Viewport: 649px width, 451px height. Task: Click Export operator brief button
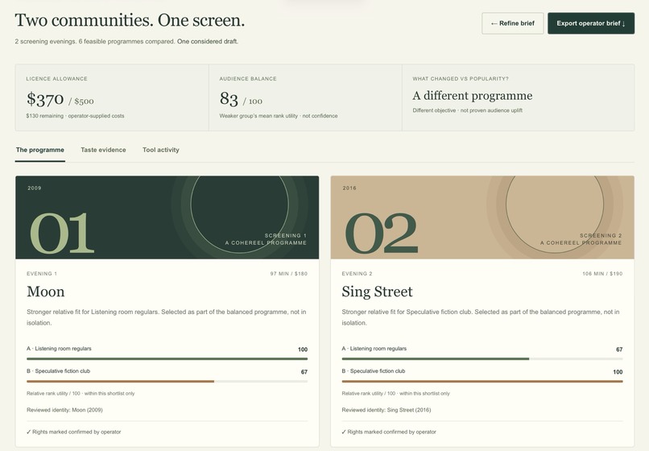pyautogui.click(x=591, y=23)
